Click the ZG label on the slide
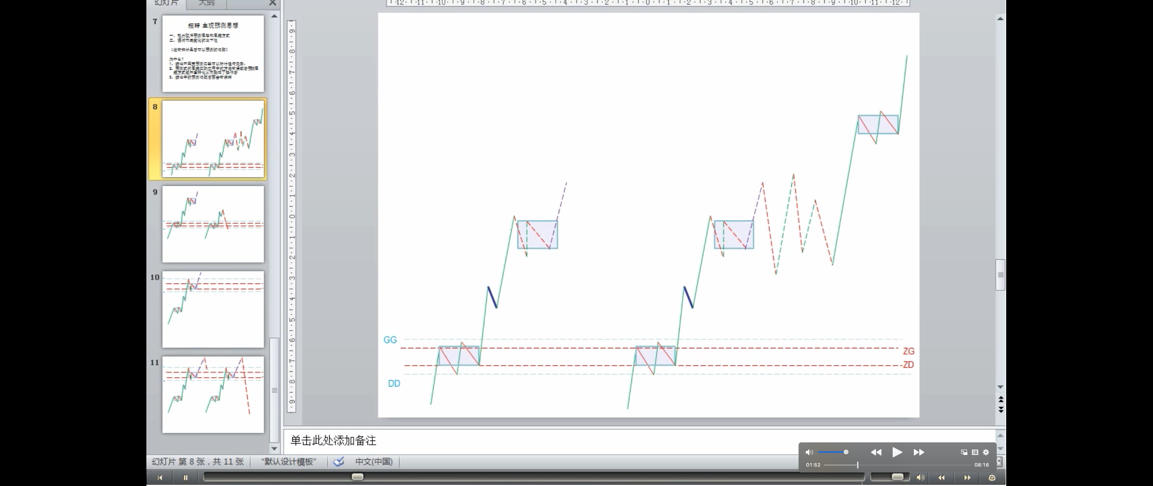1153x486 pixels. coord(909,351)
